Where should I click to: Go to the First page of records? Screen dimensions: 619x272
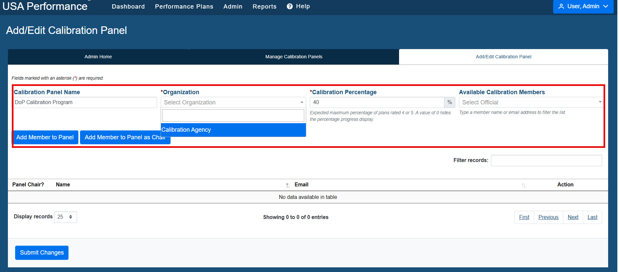click(x=524, y=217)
